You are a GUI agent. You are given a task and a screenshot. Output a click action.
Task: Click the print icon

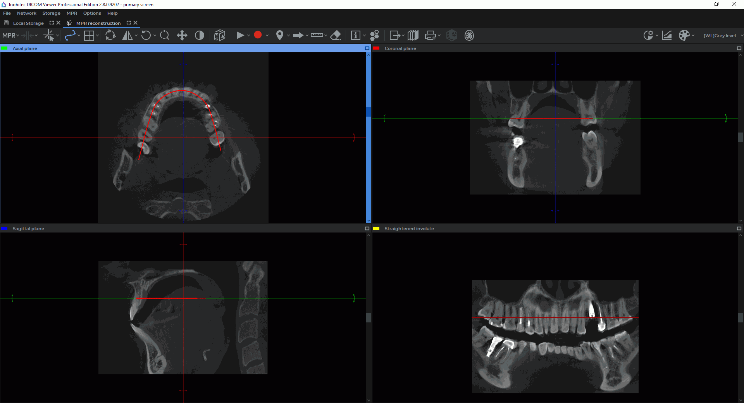[x=431, y=36]
